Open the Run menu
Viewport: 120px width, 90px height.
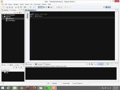point(31,4)
